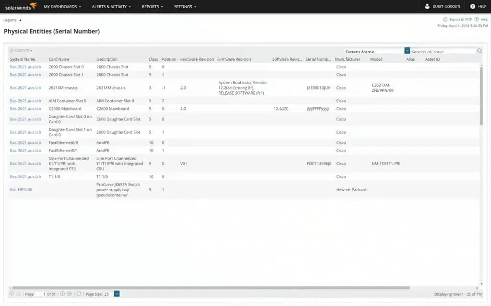Click the guest user profile icon
The image size is (491, 306).
pos(427,6)
